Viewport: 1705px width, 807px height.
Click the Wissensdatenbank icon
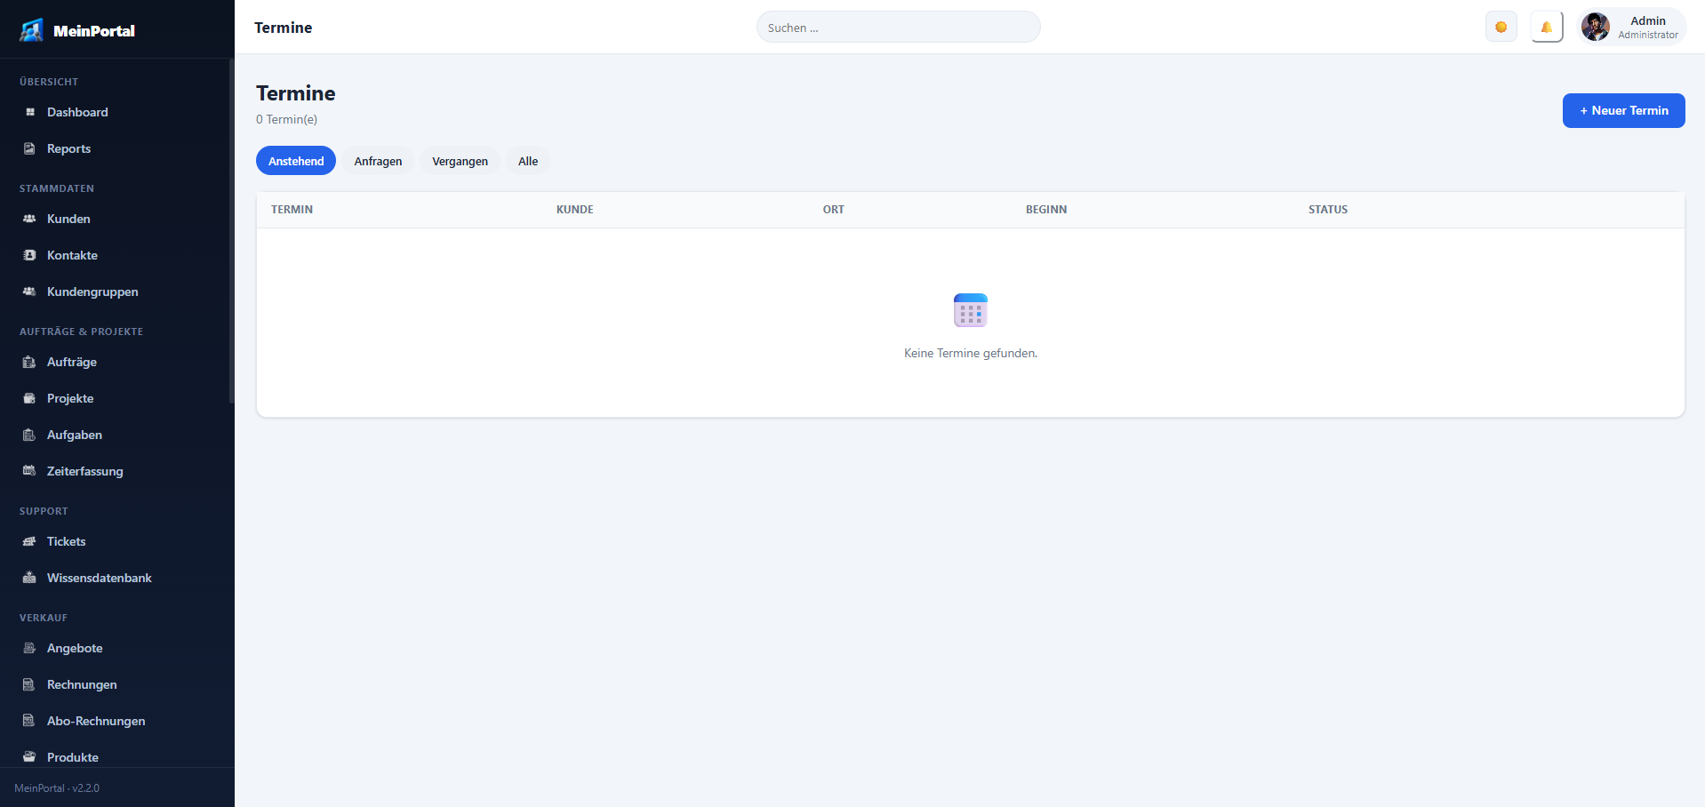(x=29, y=578)
